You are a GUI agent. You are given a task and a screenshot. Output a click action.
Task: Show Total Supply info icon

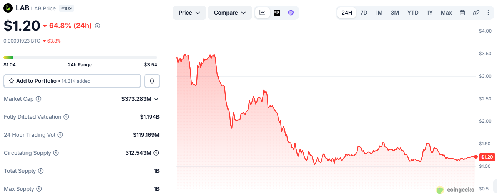coord(41,171)
